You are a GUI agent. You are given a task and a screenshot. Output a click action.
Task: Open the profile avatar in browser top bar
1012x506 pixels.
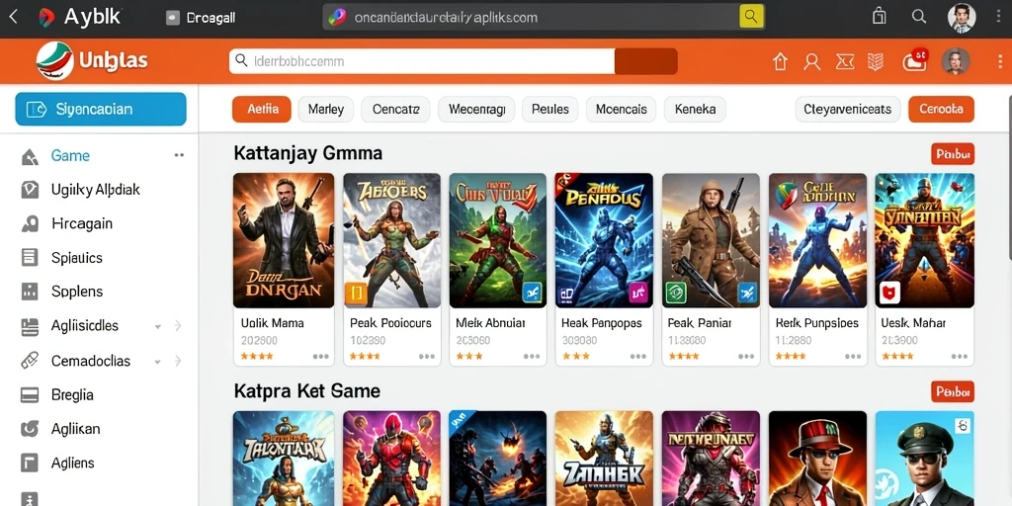point(961,18)
